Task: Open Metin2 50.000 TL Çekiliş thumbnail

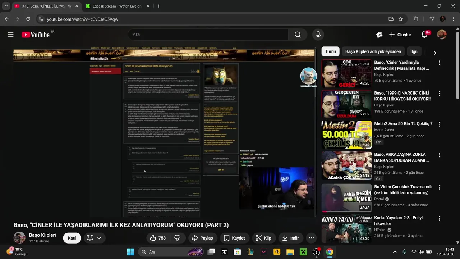Action: (x=346, y=135)
